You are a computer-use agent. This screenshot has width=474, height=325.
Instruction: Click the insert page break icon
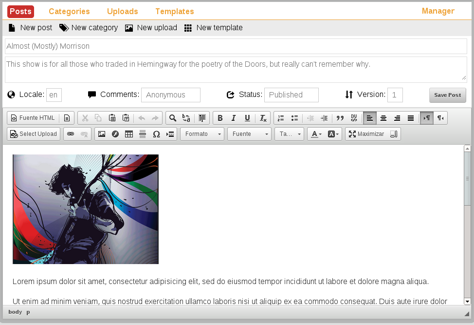coord(170,134)
